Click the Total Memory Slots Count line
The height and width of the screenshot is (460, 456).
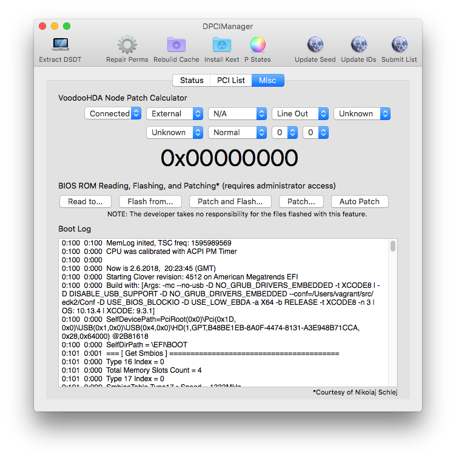click(x=132, y=370)
